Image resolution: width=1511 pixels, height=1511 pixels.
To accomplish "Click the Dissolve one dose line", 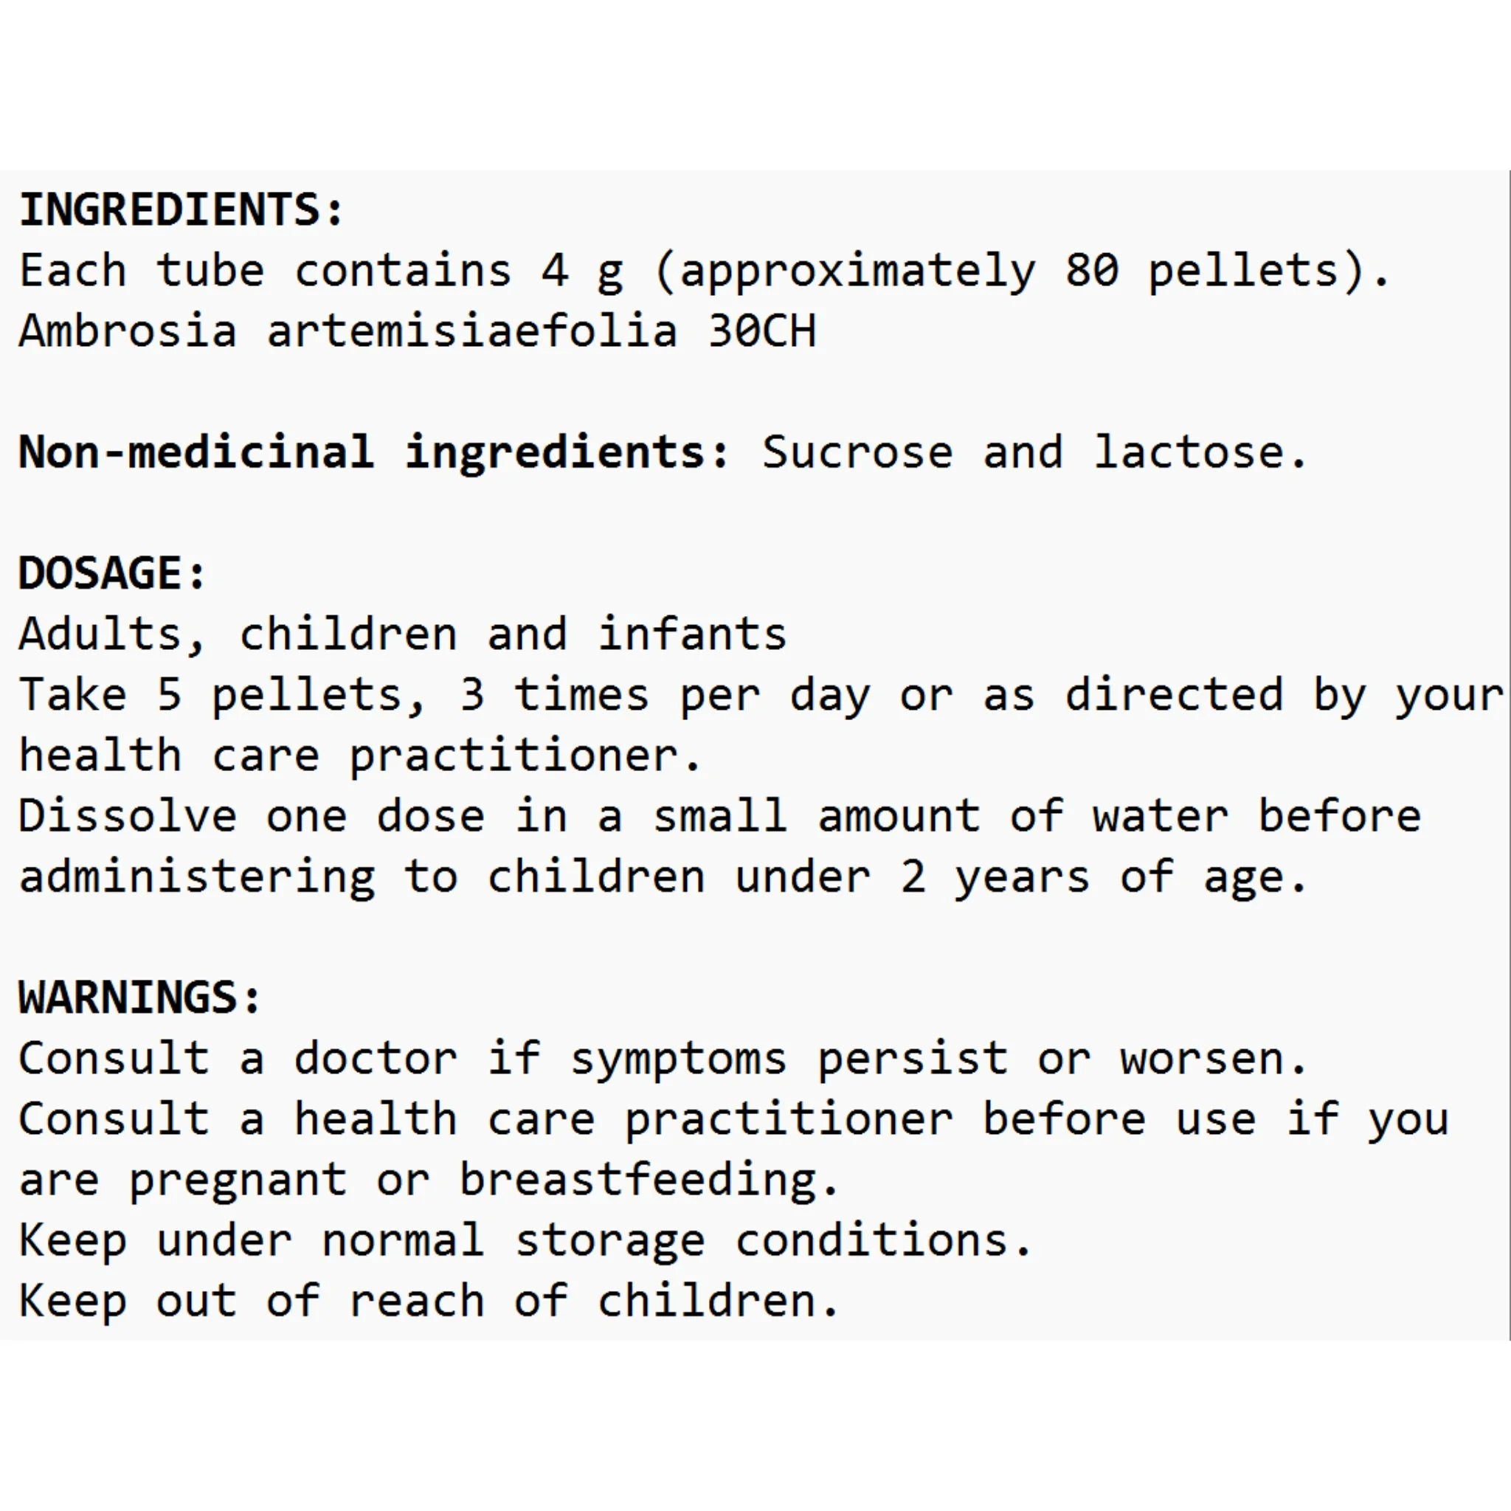I will 719,817.
